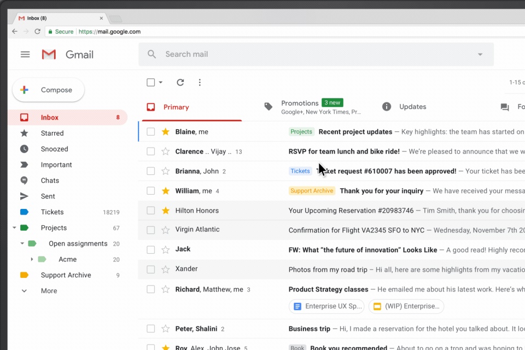Tick the select-all checkbox in toolbar
The height and width of the screenshot is (350, 525).
point(151,83)
